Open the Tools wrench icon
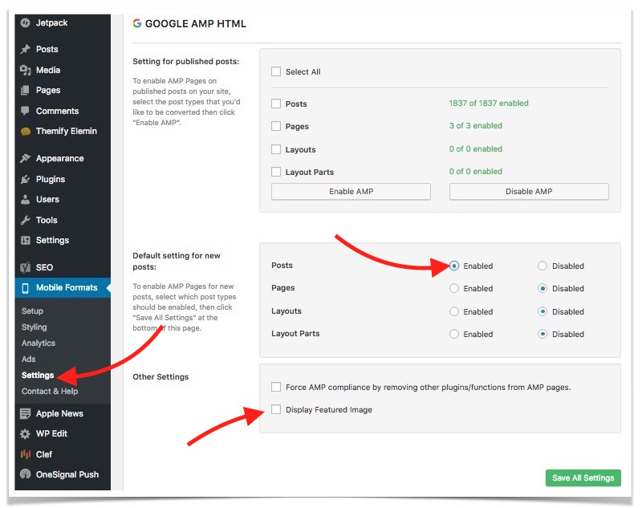 pos(26,221)
